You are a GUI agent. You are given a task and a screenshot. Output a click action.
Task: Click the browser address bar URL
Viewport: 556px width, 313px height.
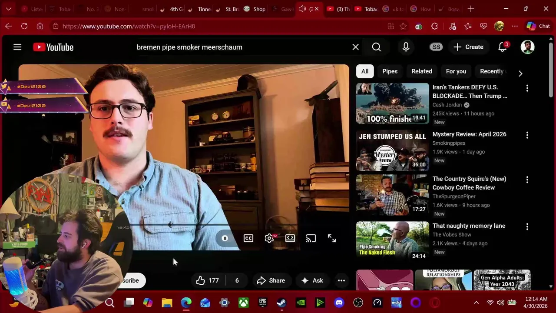129,26
